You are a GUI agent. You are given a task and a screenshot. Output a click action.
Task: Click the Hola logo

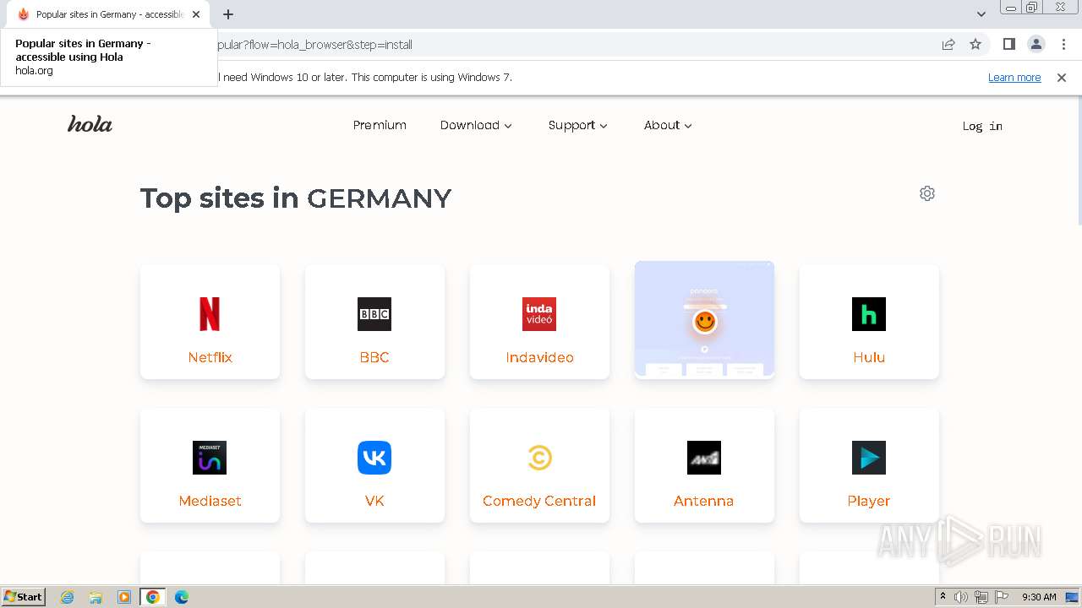tap(90, 124)
